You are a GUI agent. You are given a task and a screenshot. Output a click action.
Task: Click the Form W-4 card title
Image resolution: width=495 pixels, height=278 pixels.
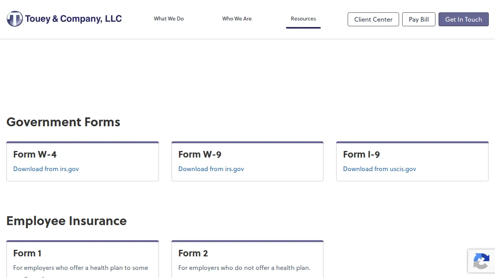tap(35, 154)
